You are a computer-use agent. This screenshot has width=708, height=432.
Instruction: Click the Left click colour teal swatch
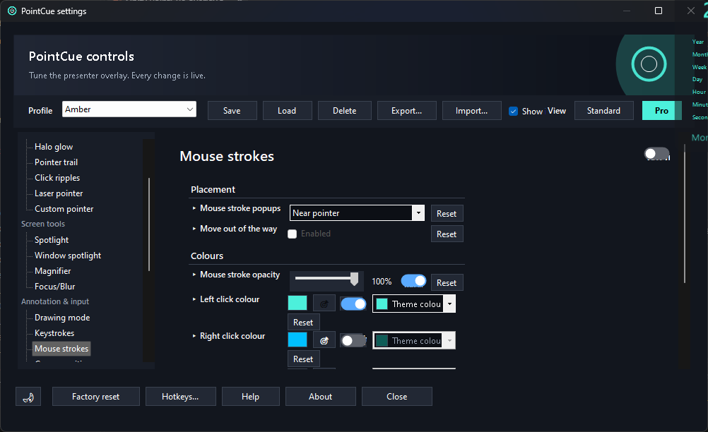297,303
